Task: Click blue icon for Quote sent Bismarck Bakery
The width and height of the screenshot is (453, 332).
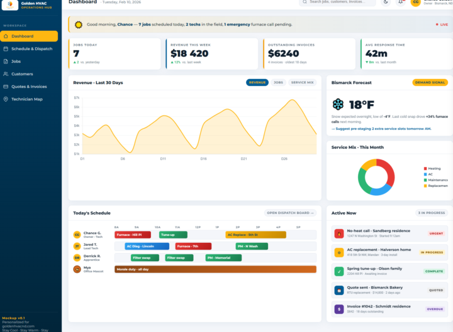Action: click(339, 291)
